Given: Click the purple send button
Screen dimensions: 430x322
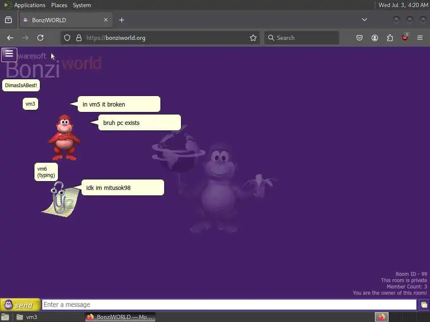Looking at the screenshot, I should click(x=20, y=304).
